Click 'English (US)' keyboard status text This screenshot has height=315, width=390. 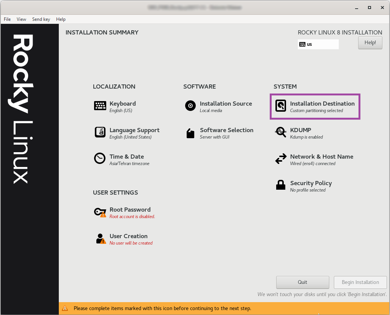[x=121, y=111]
